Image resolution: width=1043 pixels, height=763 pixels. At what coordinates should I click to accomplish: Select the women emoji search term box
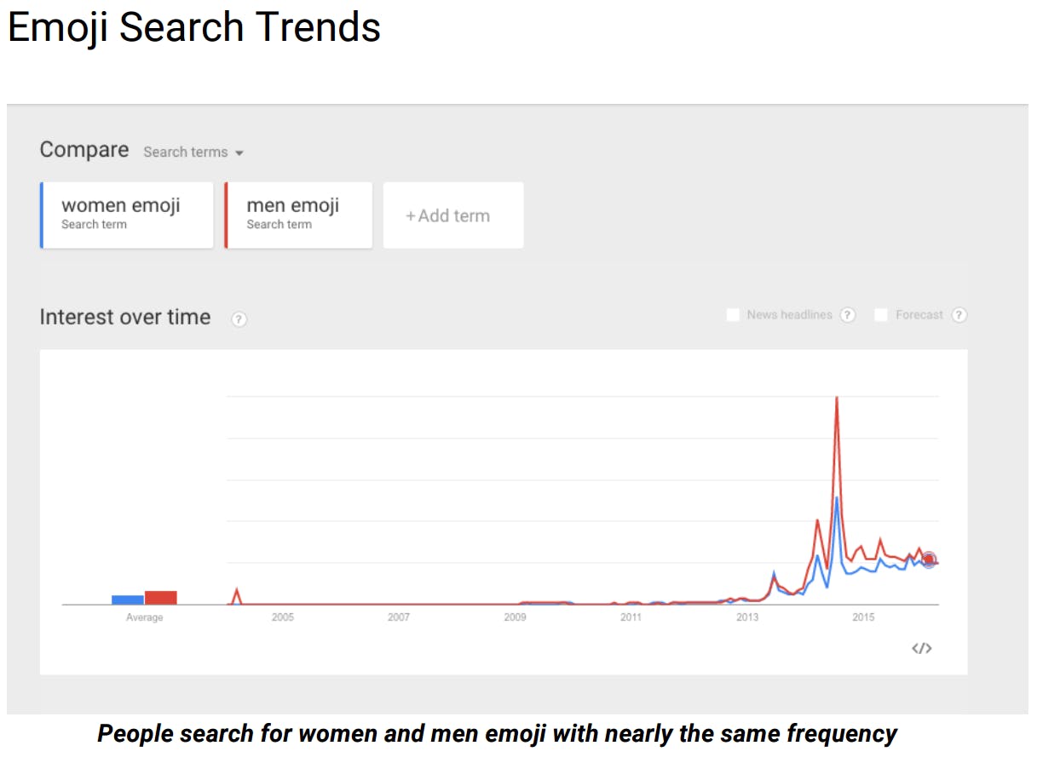[127, 215]
